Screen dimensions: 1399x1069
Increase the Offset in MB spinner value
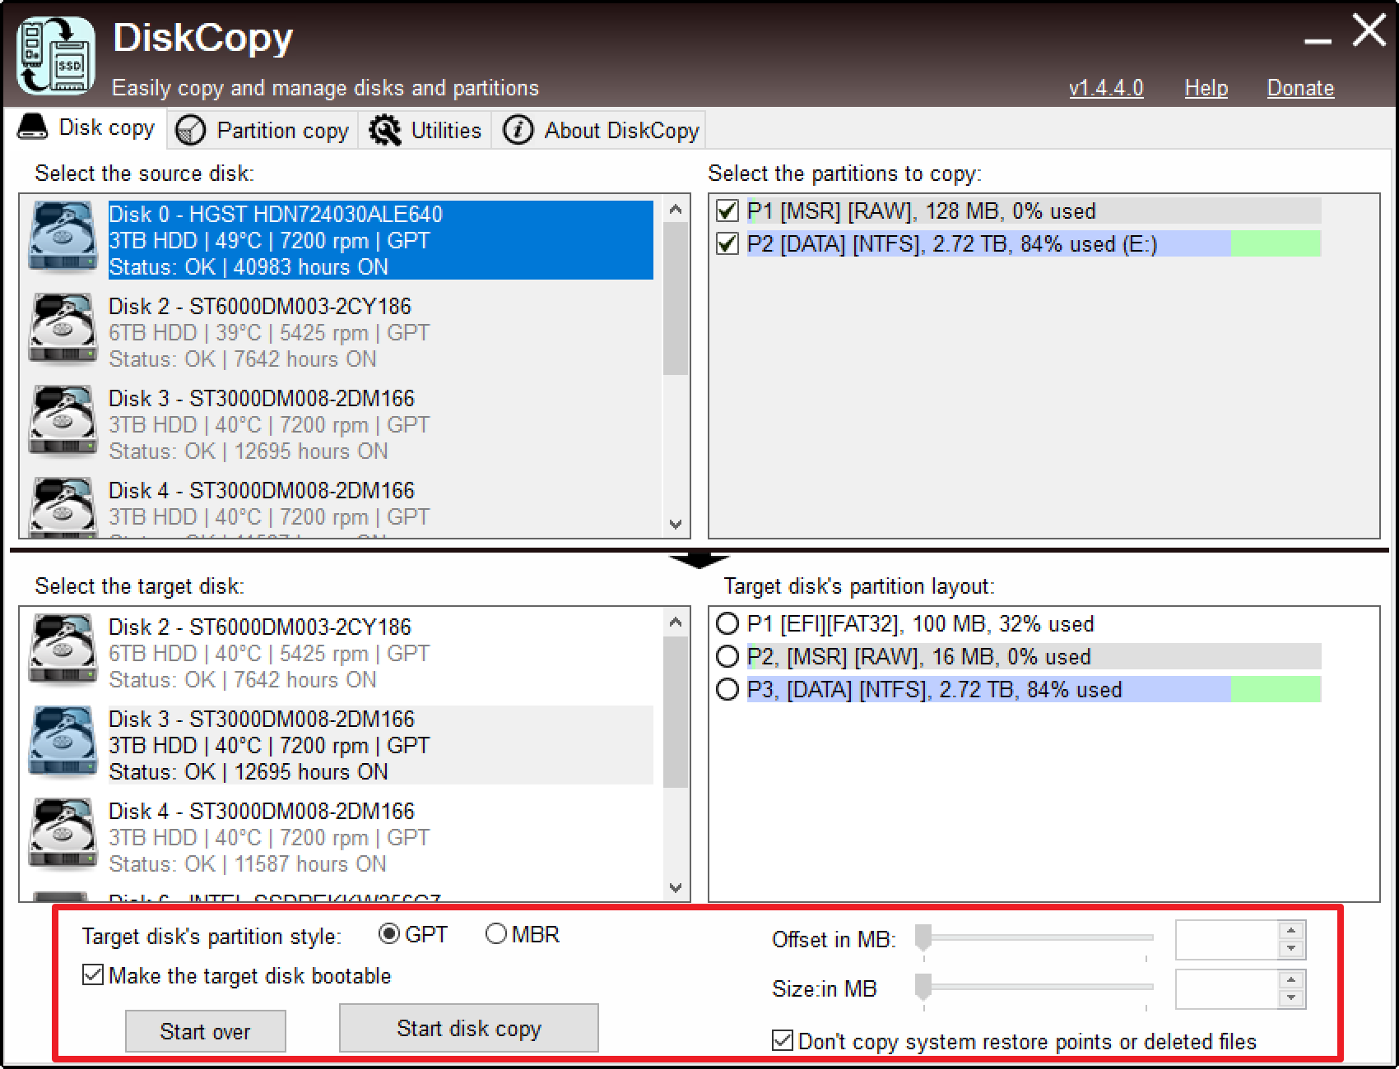point(1291,931)
